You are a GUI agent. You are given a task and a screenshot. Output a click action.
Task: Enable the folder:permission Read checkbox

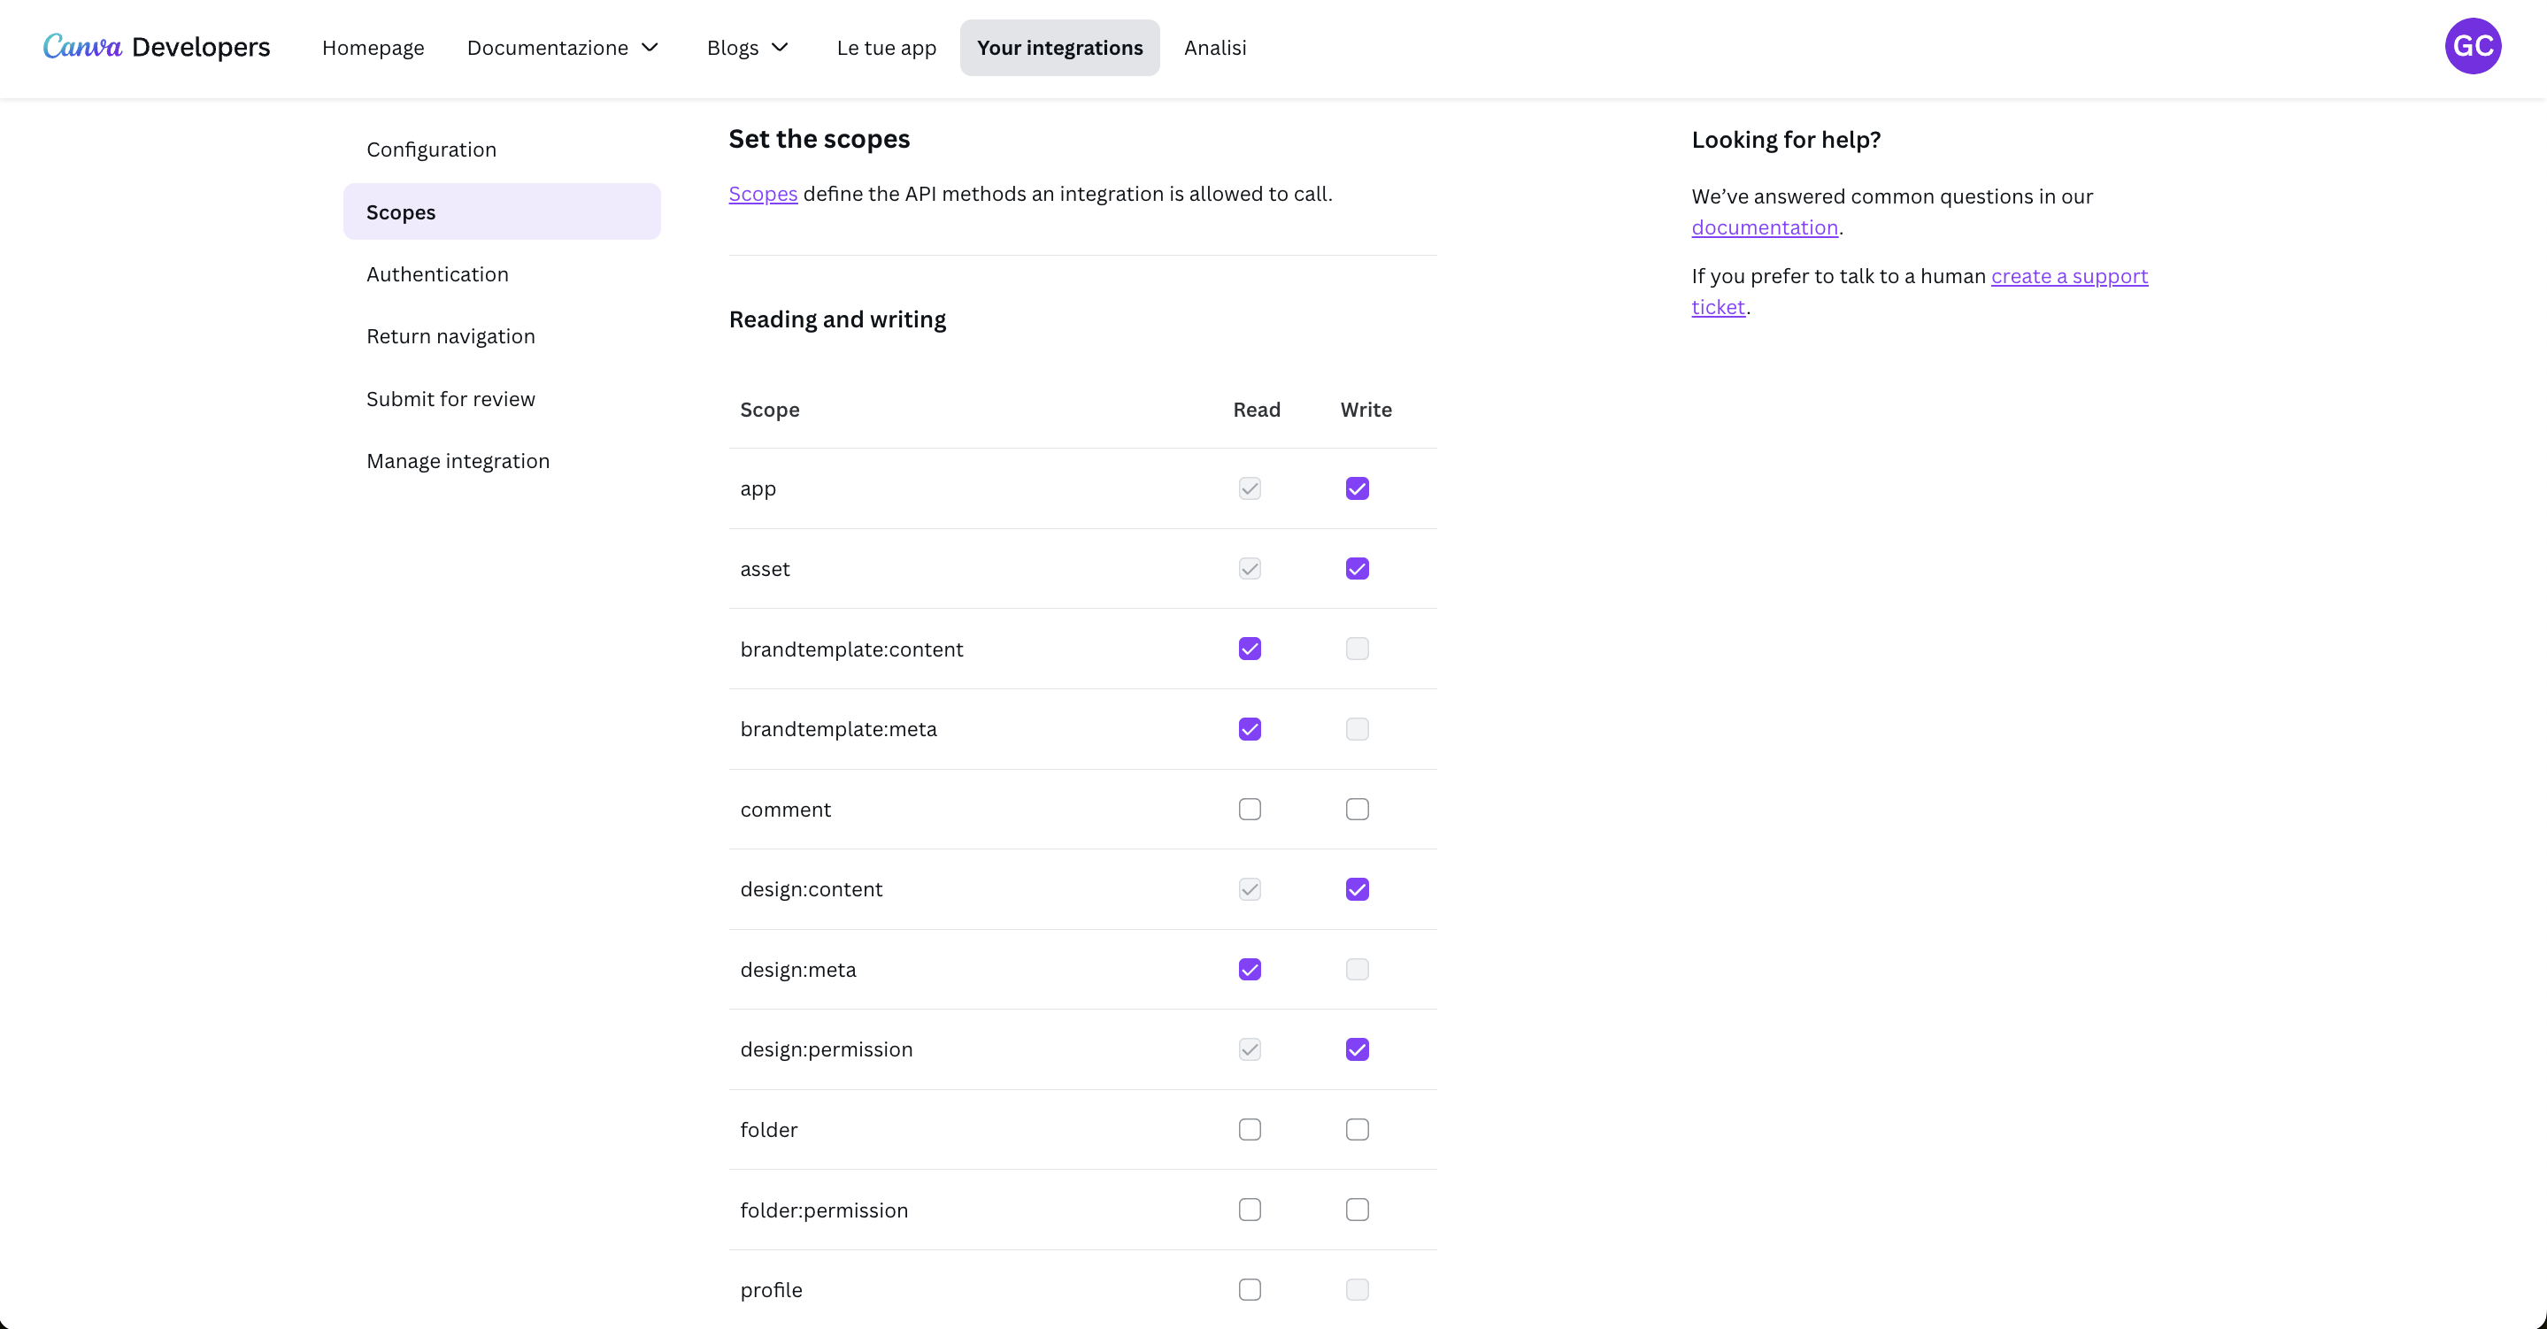click(1250, 1210)
